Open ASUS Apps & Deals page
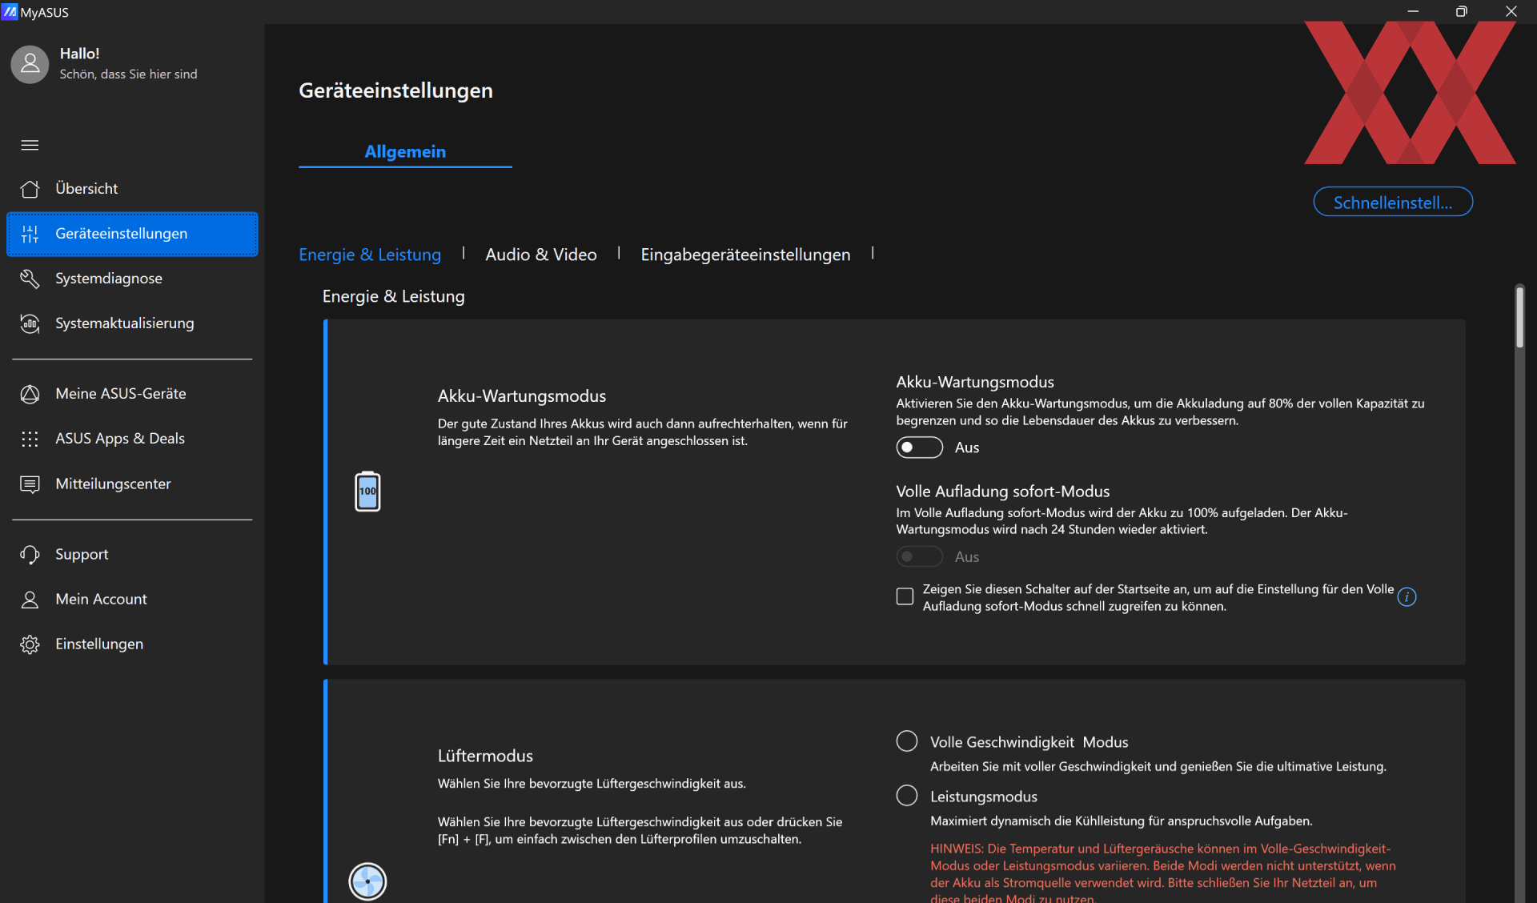This screenshot has height=903, width=1537. pyautogui.click(x=132, y=439)
